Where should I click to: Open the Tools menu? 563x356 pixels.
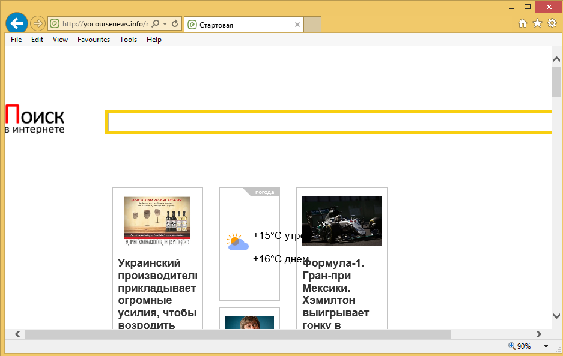coord(128,40)
